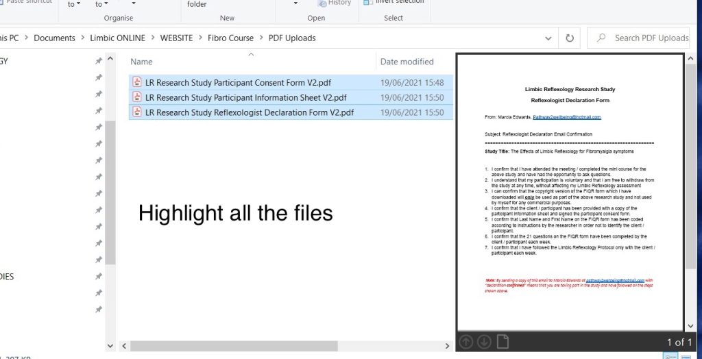Open the address bar history dropdown
Viewport: 702px width, 359px height.
[547, 38]
